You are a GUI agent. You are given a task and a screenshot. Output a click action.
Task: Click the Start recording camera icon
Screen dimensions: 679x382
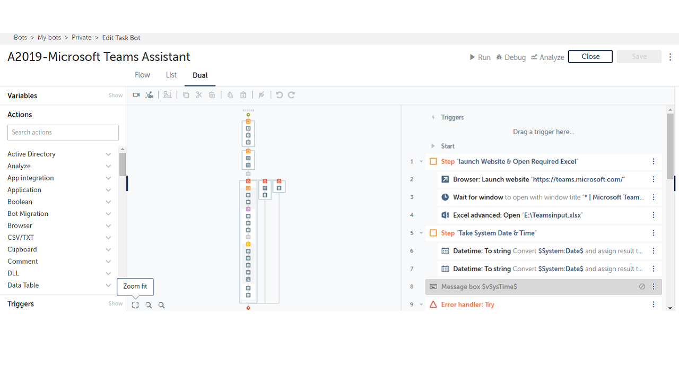(136, 95)
